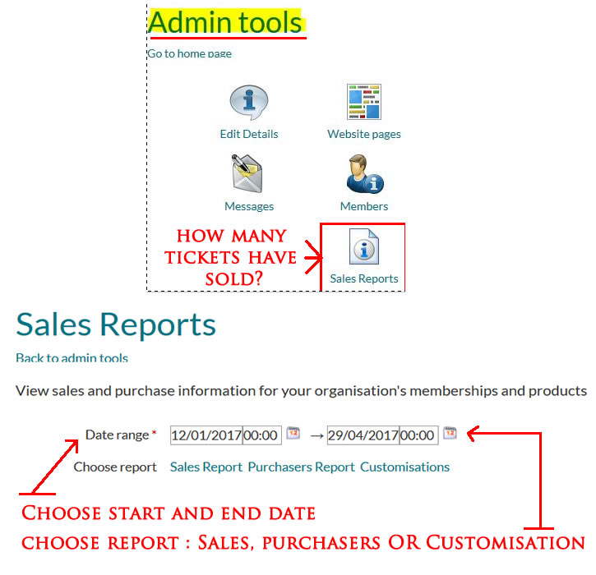The width and height of the screenshot is (596, 575).
Task: Select the 'Messages' text label
Action: point(248,206)
